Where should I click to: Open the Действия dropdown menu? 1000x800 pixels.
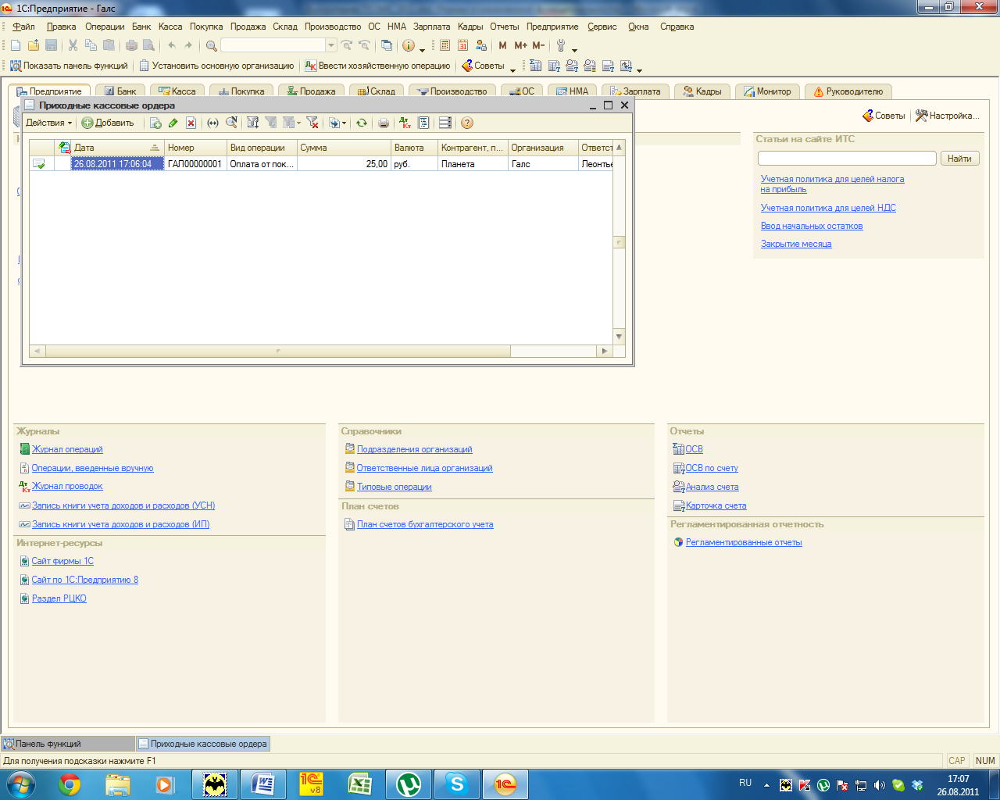[x=48, y=123]
